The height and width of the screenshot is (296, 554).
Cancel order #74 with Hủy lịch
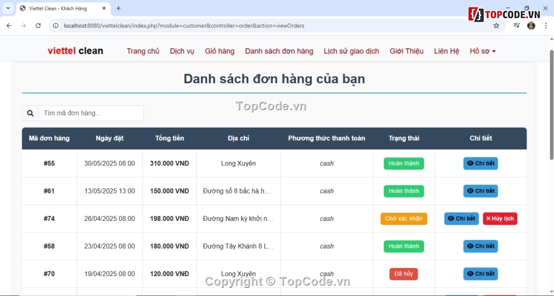pyautogui.click(x=500, y=219)
